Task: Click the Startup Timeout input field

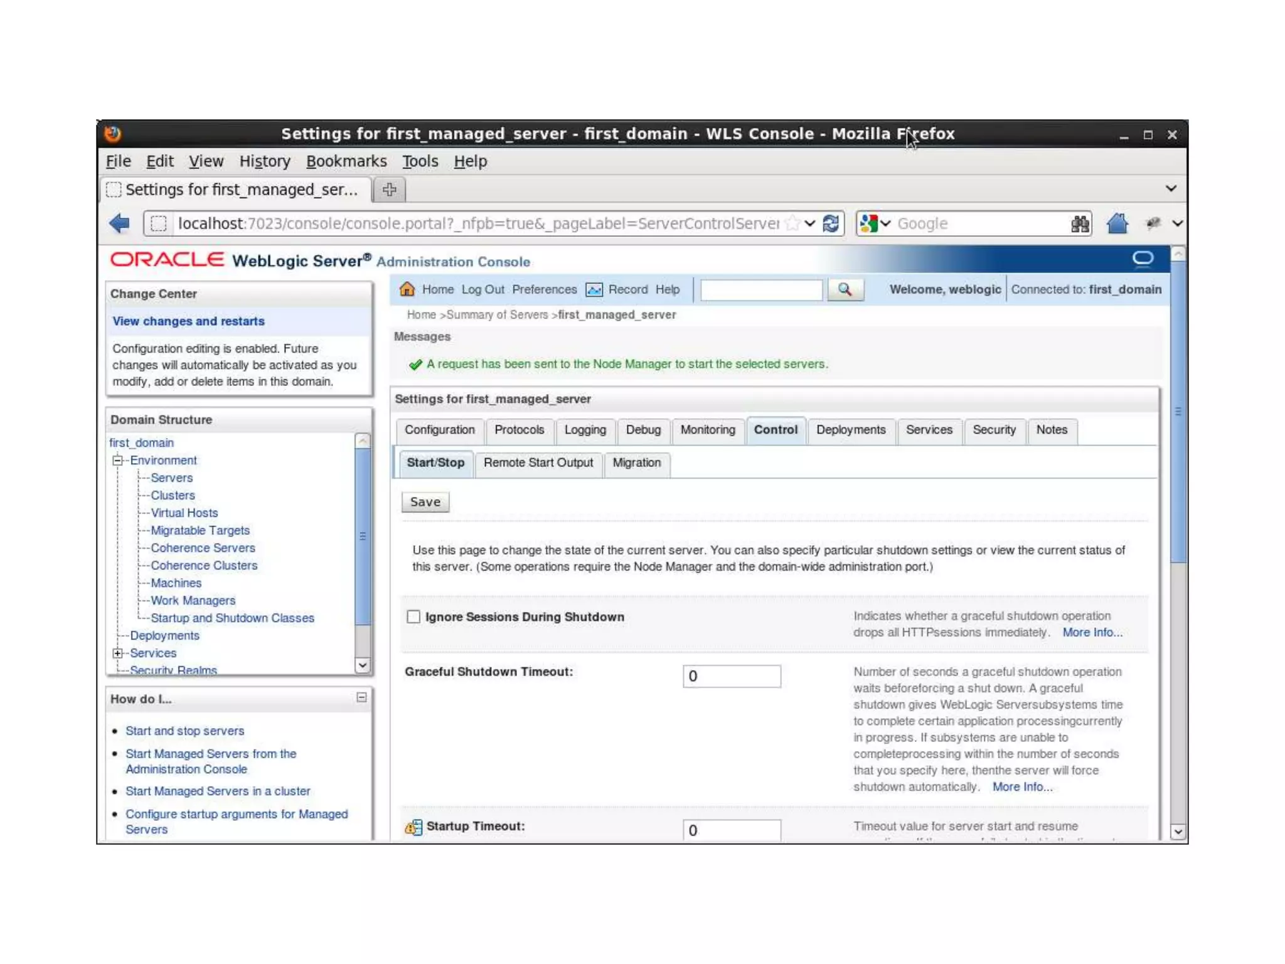Action: pos(732,830)
